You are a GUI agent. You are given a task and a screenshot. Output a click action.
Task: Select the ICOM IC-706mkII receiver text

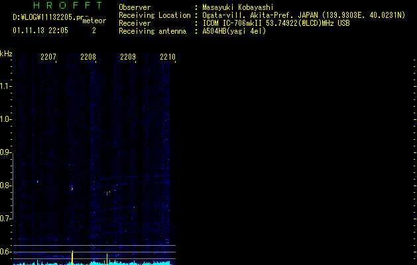[x=276, y=23]
